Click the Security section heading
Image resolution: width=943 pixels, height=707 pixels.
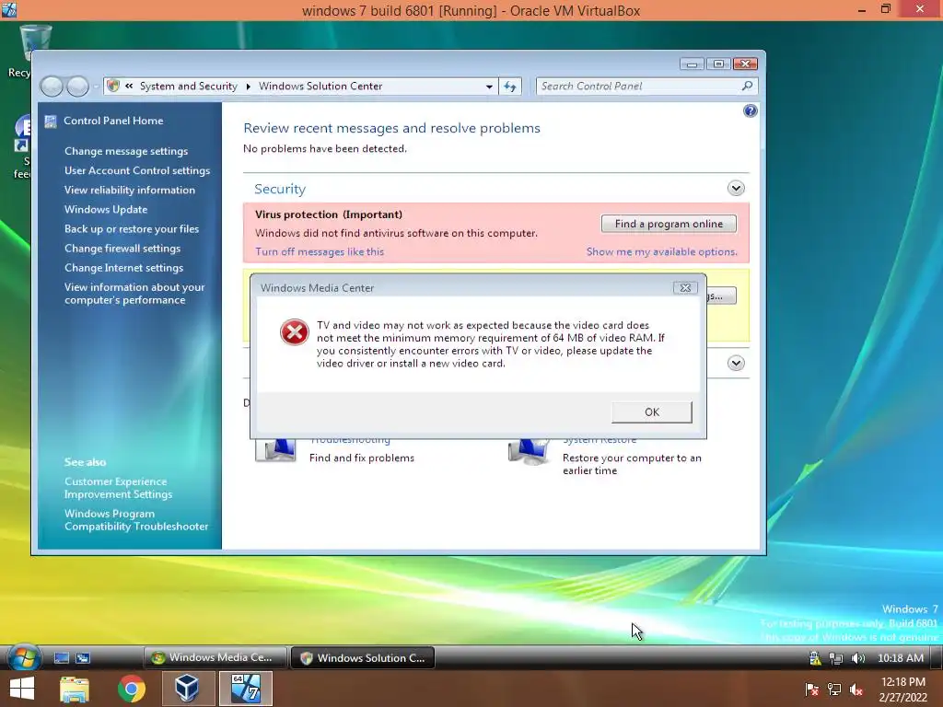280,189
